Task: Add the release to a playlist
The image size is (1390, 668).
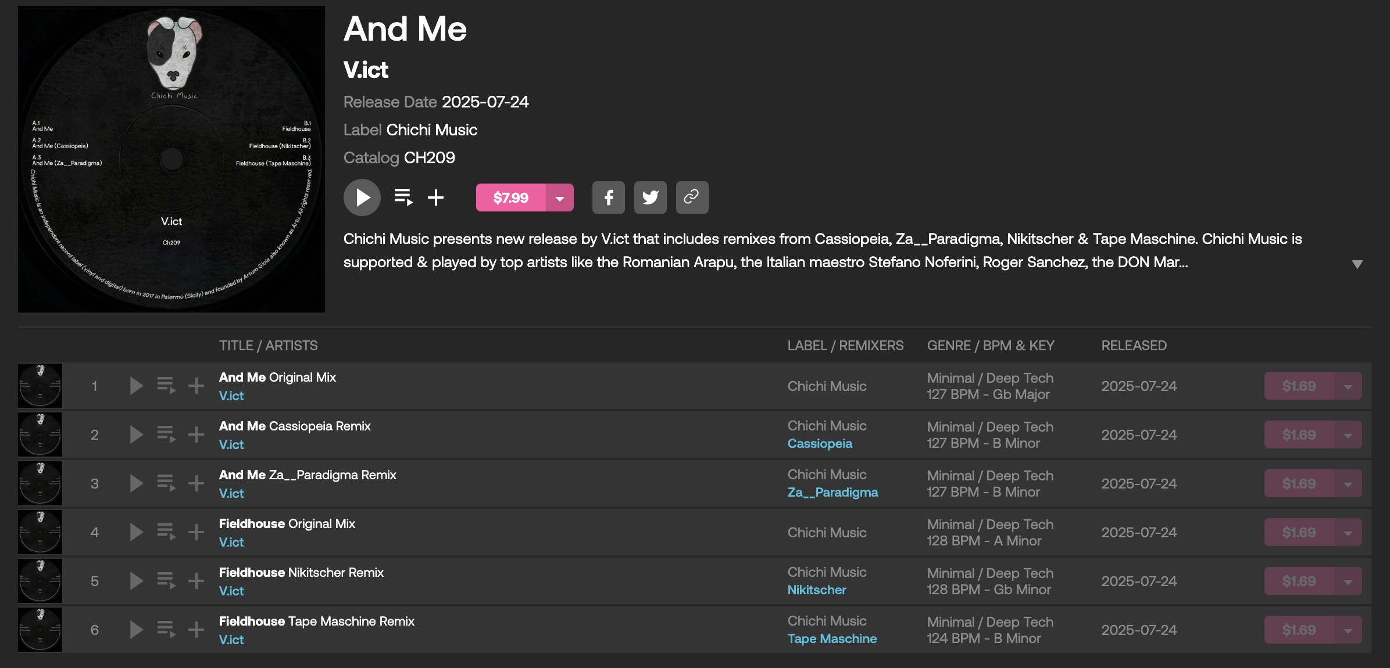Action: [x=436, y=197]
